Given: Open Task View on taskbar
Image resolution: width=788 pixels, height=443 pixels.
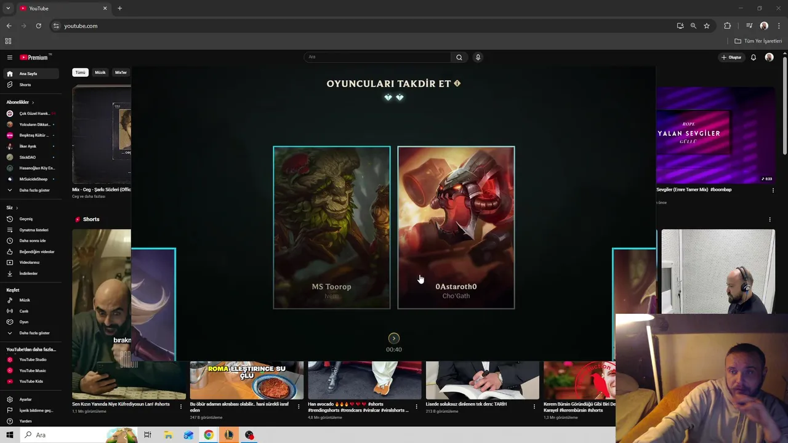Looking at the screenshot, I should point(148,435).
